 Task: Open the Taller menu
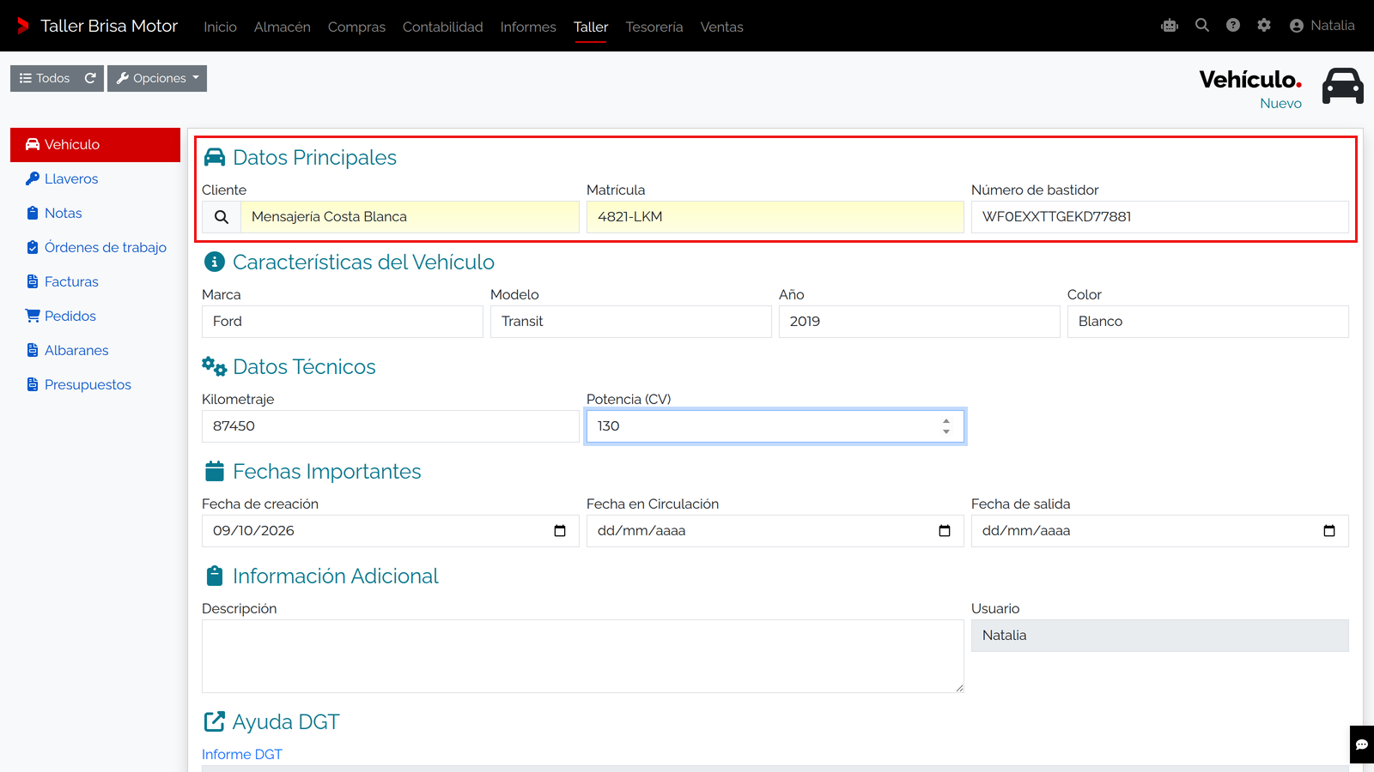(591, 27)
